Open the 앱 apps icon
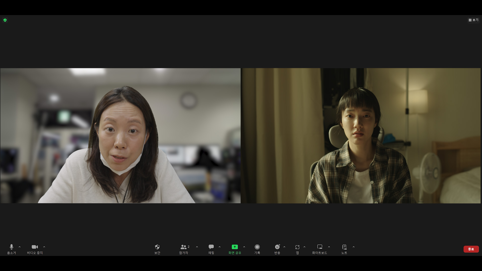 (x=297, y=247)
